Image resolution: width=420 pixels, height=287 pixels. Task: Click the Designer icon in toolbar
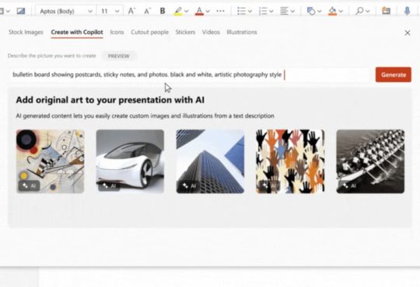(386, 11)
